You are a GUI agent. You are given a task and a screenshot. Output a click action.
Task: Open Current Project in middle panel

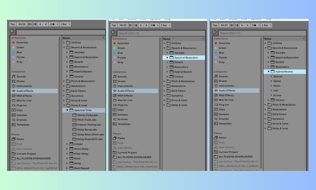[125, 152]
